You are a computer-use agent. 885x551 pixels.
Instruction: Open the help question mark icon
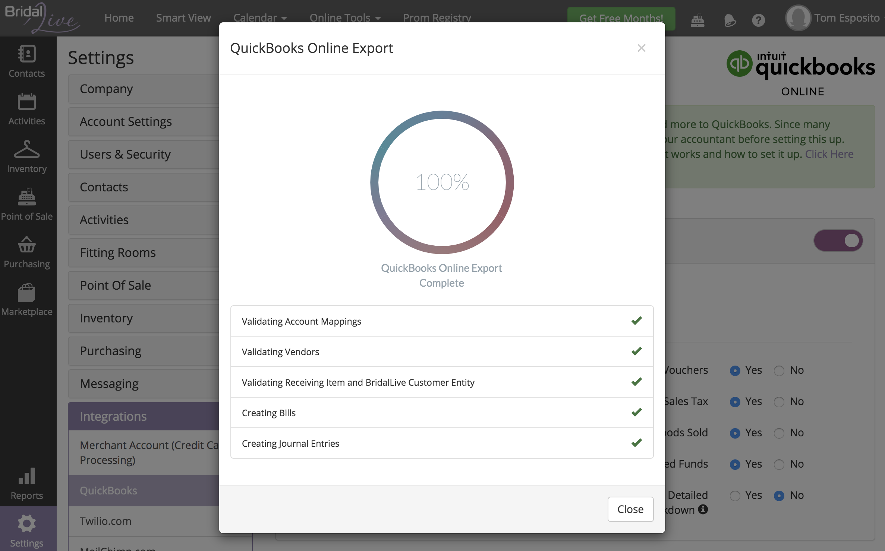pos(759,20)
